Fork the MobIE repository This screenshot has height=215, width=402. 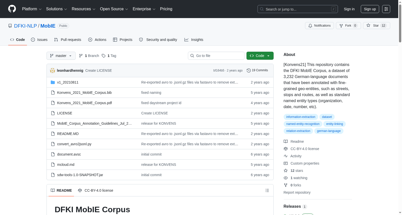pos(348,26)
